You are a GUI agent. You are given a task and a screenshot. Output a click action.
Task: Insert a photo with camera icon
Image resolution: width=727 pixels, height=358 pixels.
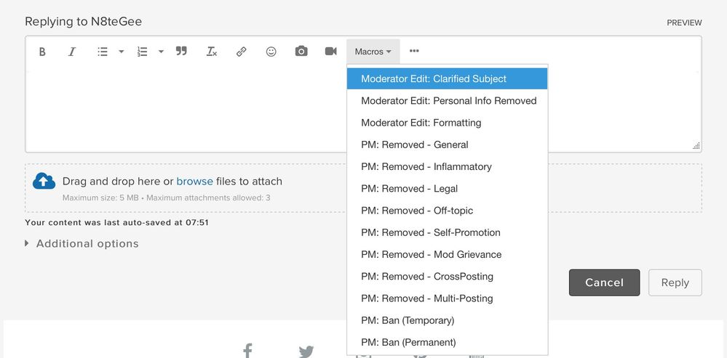[301, 52]
